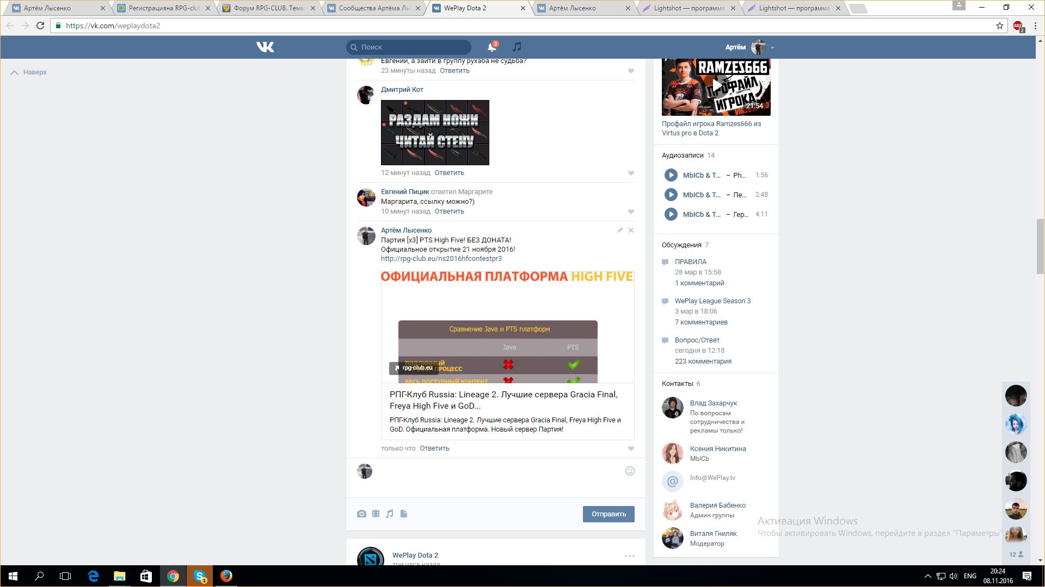Like Евгений Пицик's comment
The height and width of the screenshot is (587, 1045).
click(x=631, y=212)
